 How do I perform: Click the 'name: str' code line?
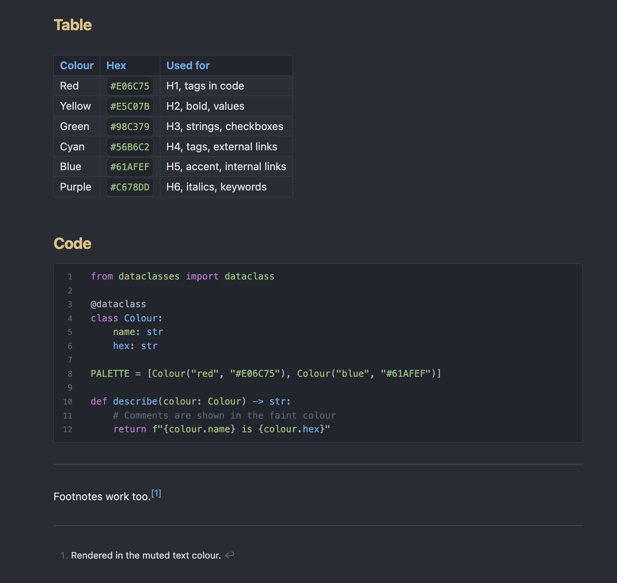click(x=138, y=332)
